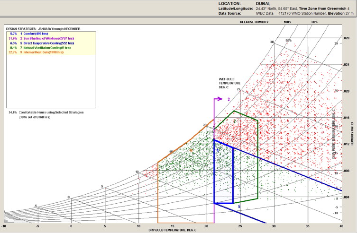Click the vertical 'HUMIDITY RATIO' axis title
This screenshot has width=357, height=233.
coord(352,134)
